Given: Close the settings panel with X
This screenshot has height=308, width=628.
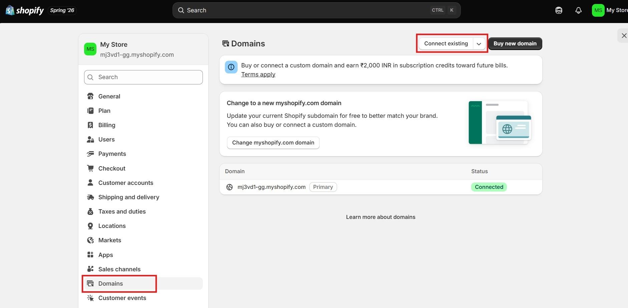Looking at the screenshot, I should pos(624,36).
